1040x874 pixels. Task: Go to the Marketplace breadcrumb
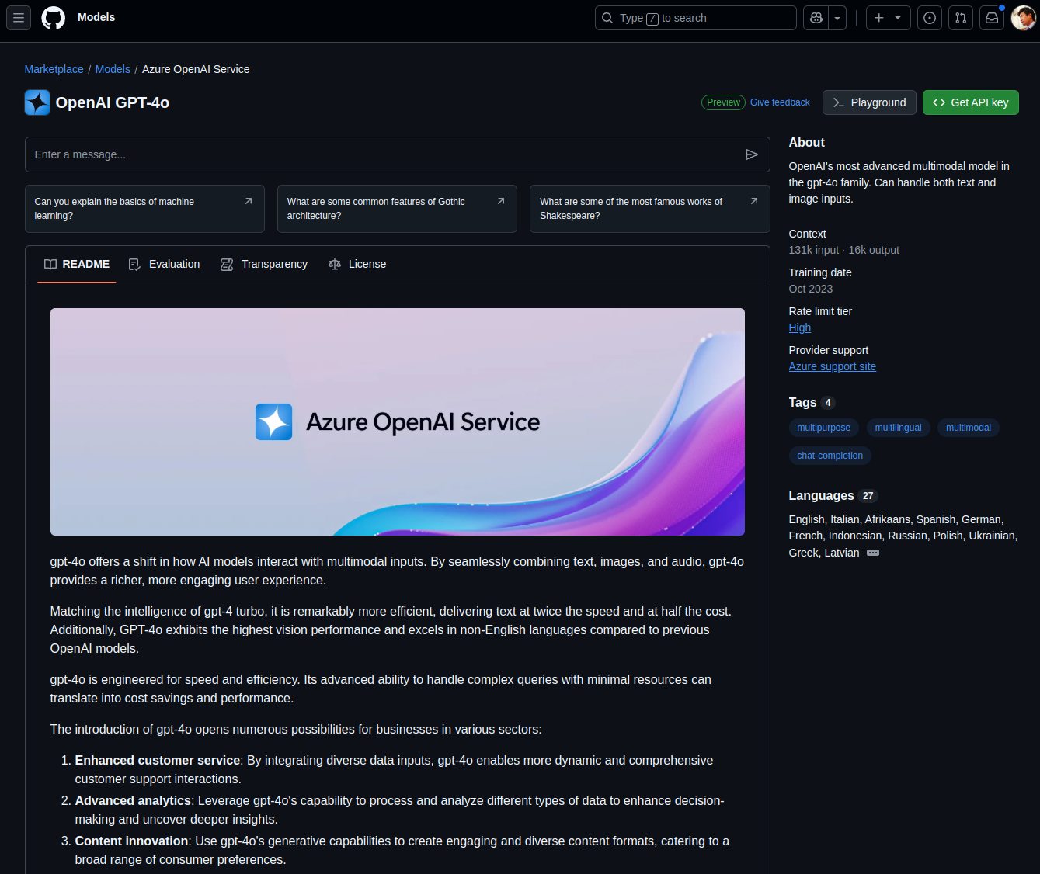tap(54, 69)
